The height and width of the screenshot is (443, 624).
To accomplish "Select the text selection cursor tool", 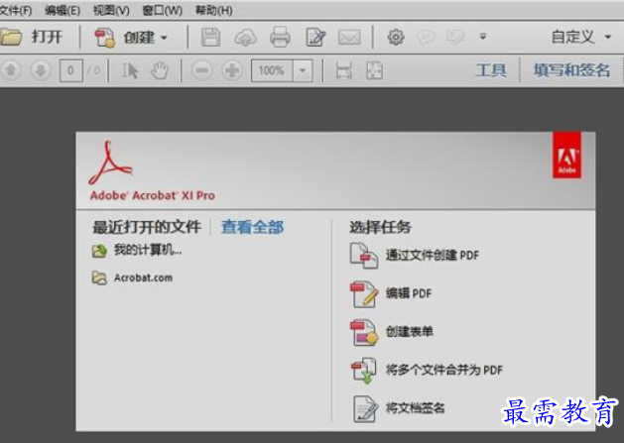I will point(129,70).
